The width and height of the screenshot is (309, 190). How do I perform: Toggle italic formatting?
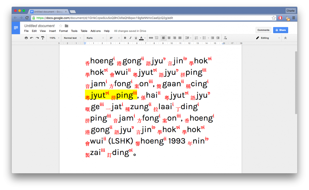coord(131,38)
